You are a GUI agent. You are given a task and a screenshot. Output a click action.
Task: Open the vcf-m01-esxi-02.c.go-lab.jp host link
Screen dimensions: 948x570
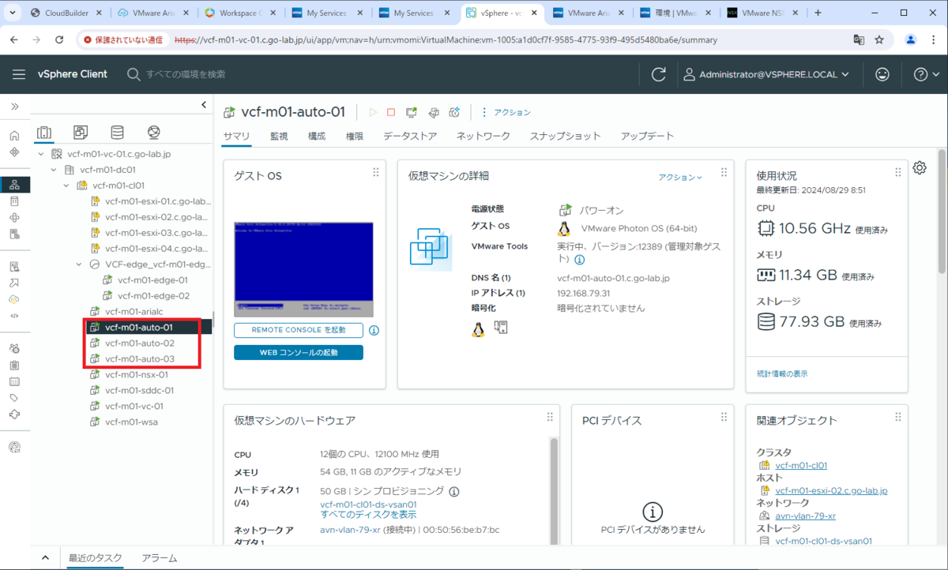click(831, 490)
